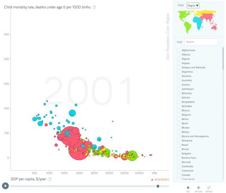This screenshot has height=193, width=226.
Task: Tick the Bangladesh country checkbox
Action: point(179,102)
